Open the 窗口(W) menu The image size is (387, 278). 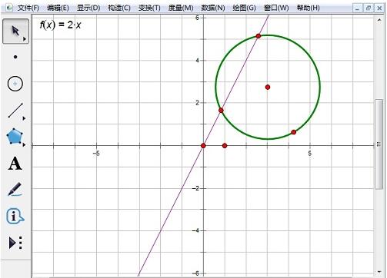tap(276, 8)
